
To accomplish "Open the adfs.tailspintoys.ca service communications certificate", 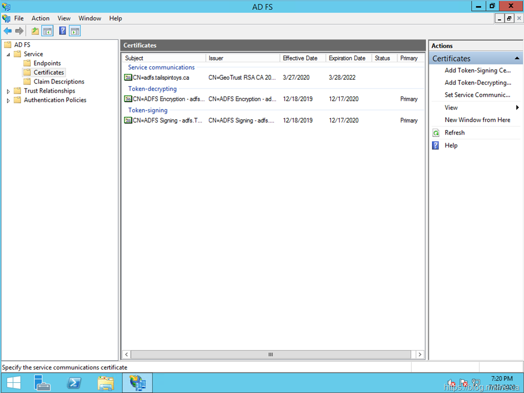I will click(x=161, y=78).
